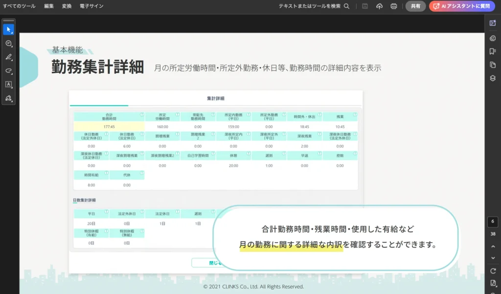Image resolution: width=501 pixels, height=294 pixels.
Task: Rotate the page view
Action: [493, 271]
